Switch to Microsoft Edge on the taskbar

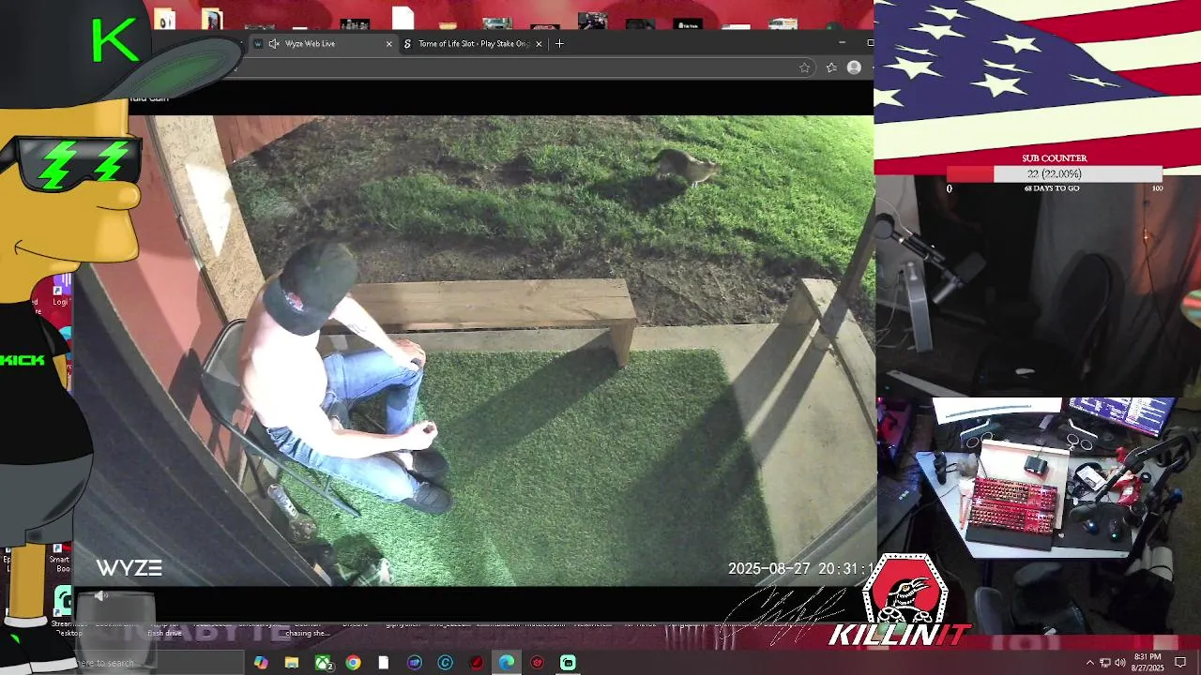coord(507,663)
